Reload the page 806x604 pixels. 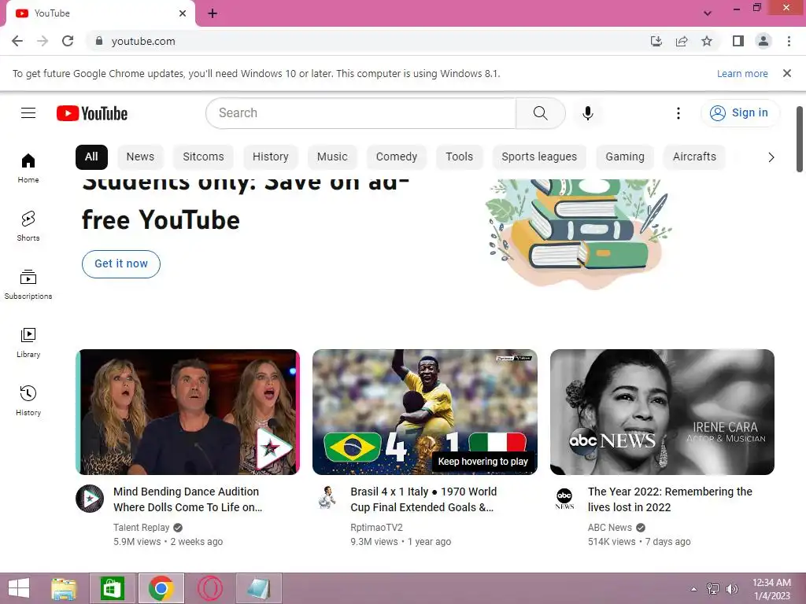click(68, 41)
